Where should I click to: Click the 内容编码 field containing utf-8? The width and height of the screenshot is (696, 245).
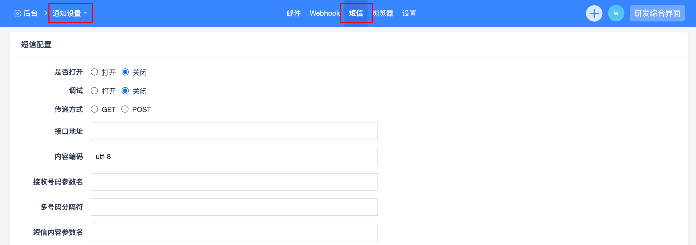pos(234,157)
